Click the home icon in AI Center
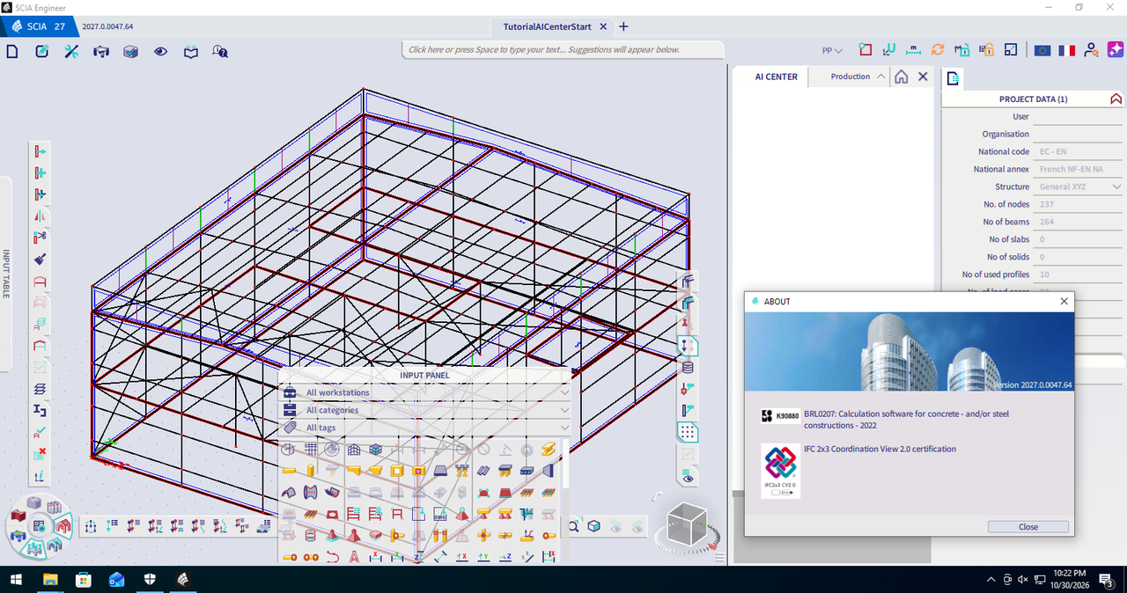Image resolution: width=1127 pixels, height=593 pixels. 902,77
